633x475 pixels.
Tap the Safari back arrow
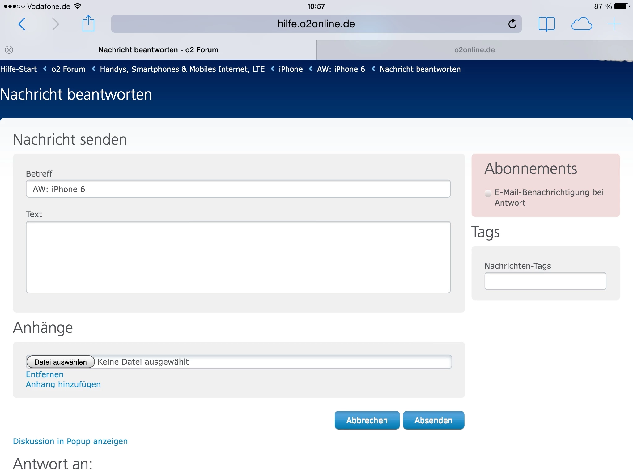22,24
